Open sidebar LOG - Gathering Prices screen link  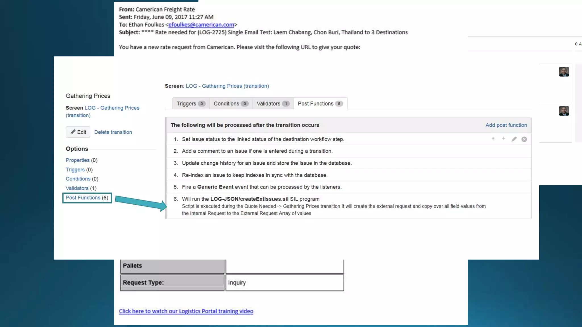(103, 112)
